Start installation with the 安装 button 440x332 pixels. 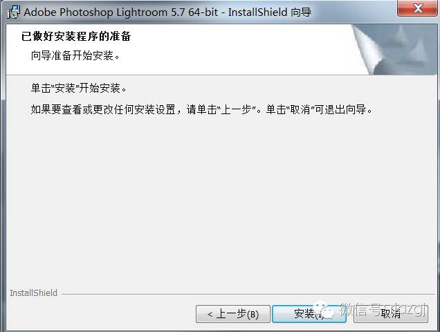pyautogui.click(x=309, y=314)
